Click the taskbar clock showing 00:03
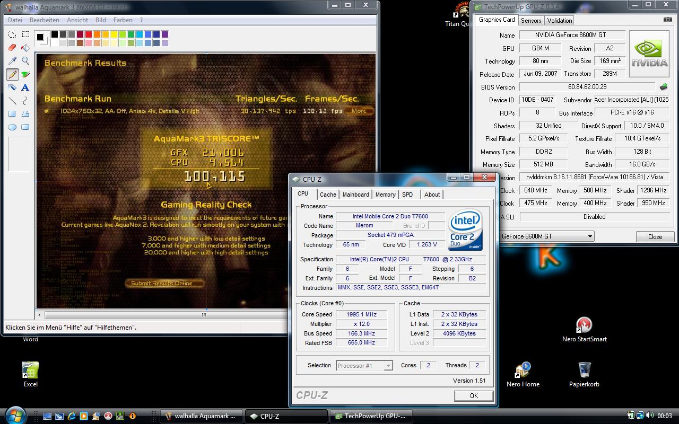679x424 pixels. (x=665, y=416)
